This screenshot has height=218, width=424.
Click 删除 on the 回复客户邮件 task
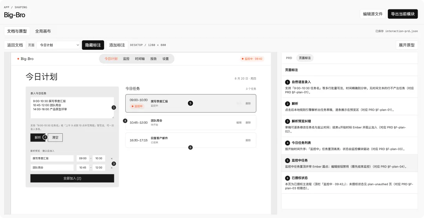click(248, 140)
